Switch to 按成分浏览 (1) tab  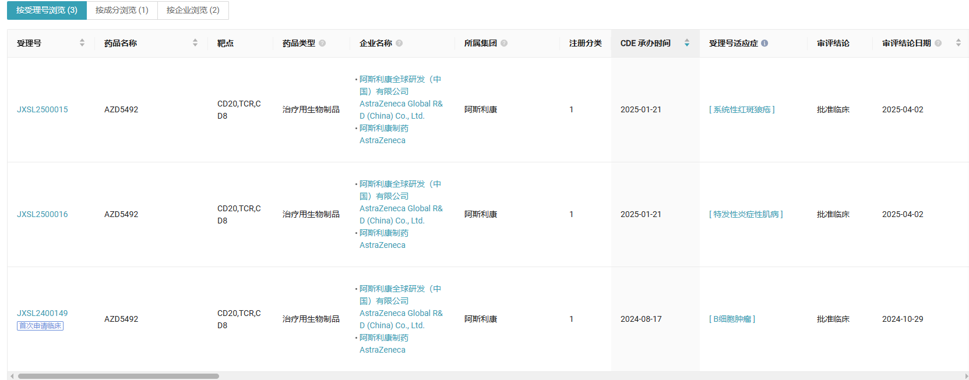(x=122, y=10)
